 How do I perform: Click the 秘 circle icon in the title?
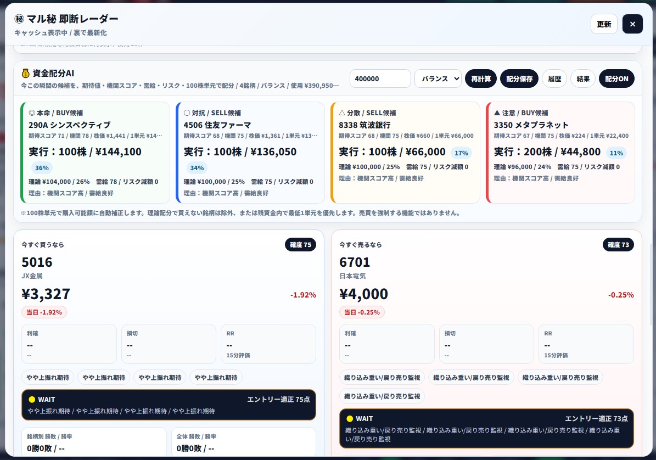19,19
